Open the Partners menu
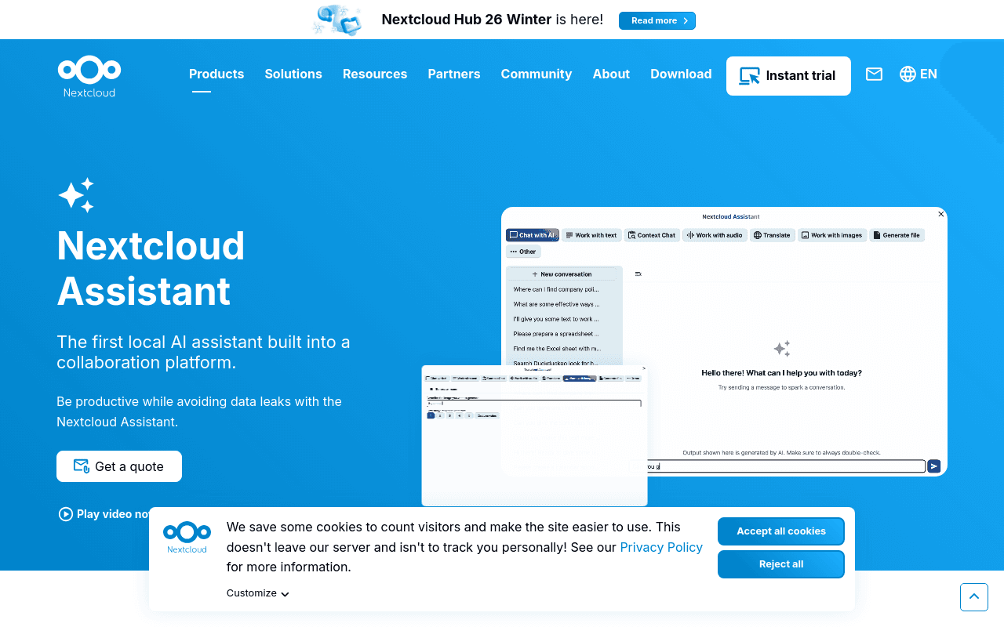This screenshot has height=627, width=1004. (x=454, y=74)
